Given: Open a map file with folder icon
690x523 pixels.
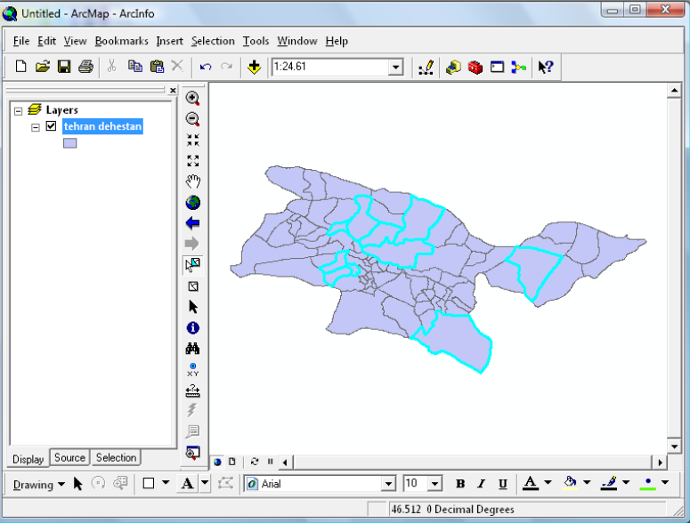Looking at the screenshot, I should point(42,67).
